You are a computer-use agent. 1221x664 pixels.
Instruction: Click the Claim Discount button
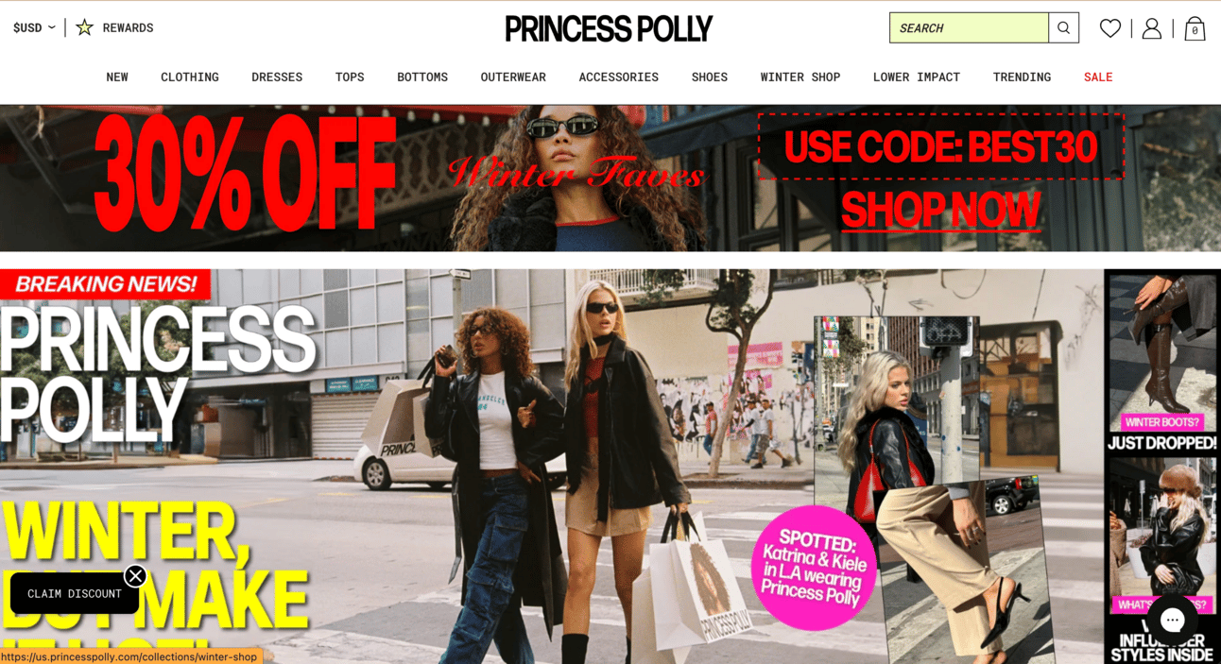tap(75, 593)
